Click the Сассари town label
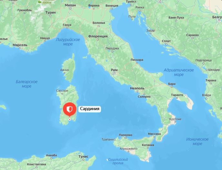This screenshot has height=170, width=222. coord(62,90)
